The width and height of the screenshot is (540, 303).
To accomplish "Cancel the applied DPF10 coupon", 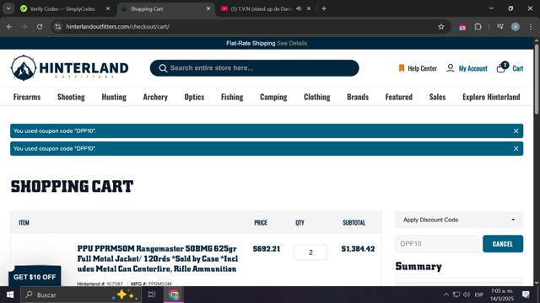I will pyautogui.click(x=503, y=243).
